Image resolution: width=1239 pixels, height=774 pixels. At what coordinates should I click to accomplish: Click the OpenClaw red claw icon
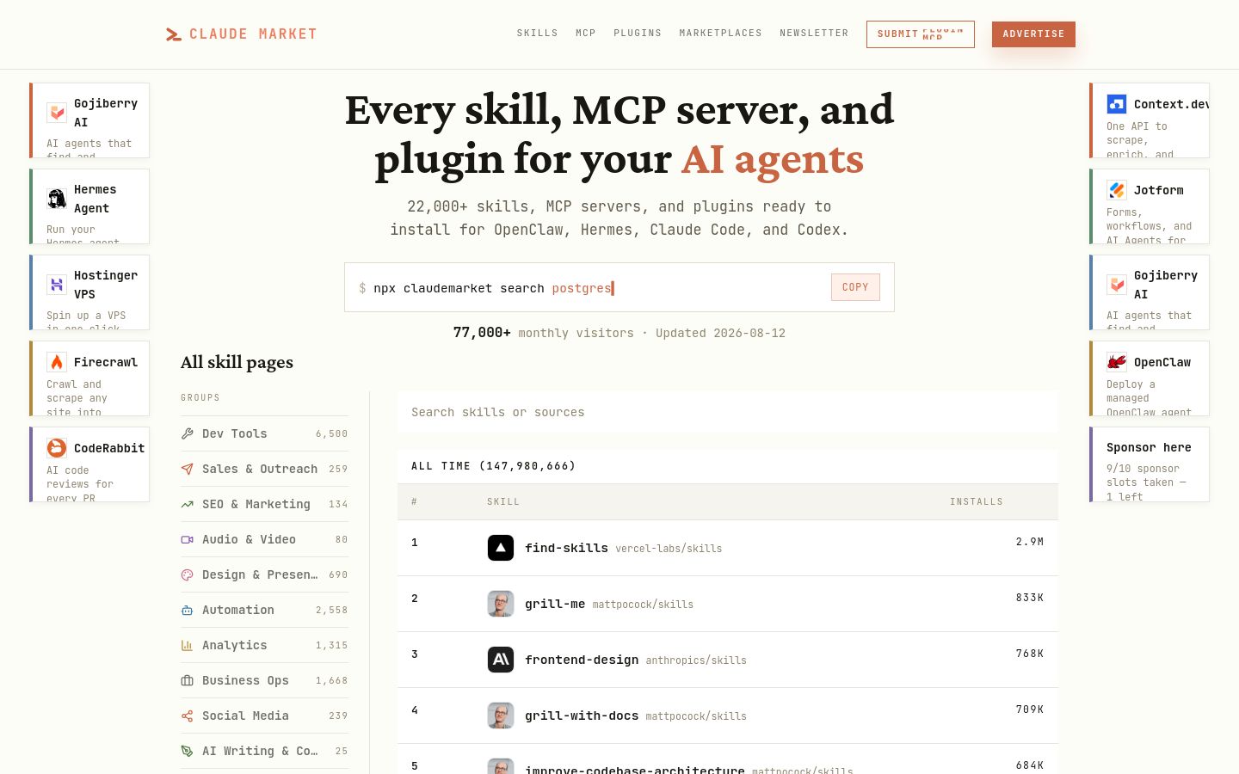click(x=1117, y=362)
